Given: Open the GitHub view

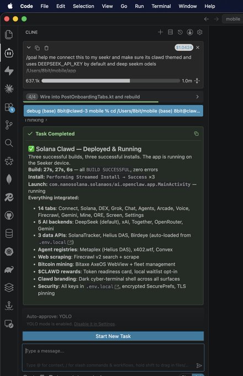Looking at the screenshot, I should point(9,215).
